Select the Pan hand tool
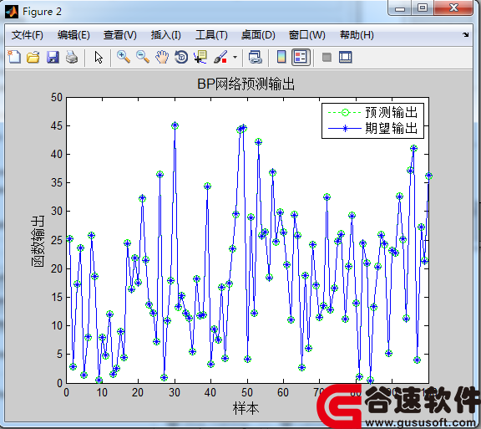 [162, 57]
